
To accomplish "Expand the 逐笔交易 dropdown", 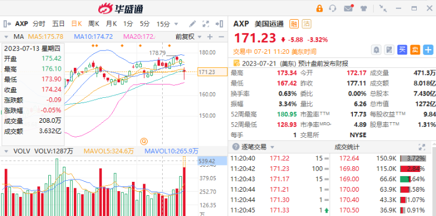I will point(272,147).
